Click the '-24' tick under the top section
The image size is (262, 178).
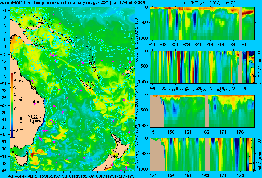(x=198, y=44)
